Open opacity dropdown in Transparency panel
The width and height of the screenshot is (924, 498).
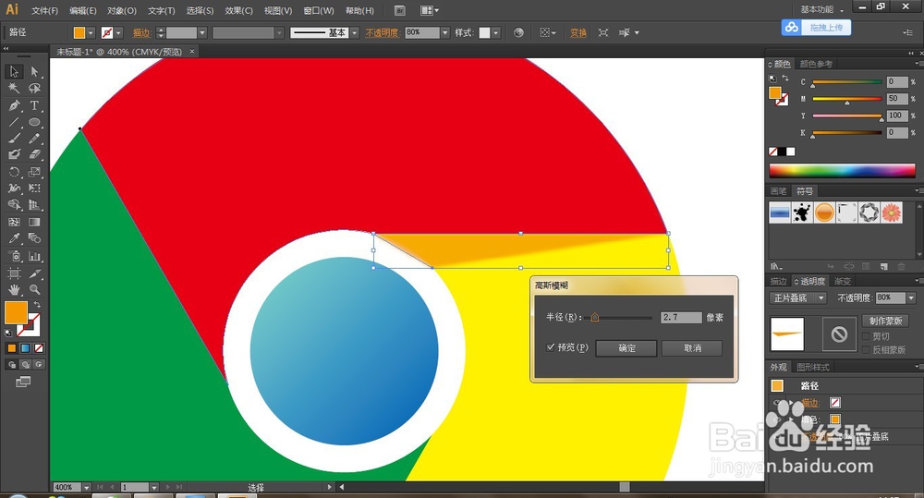tap(910, 298)
